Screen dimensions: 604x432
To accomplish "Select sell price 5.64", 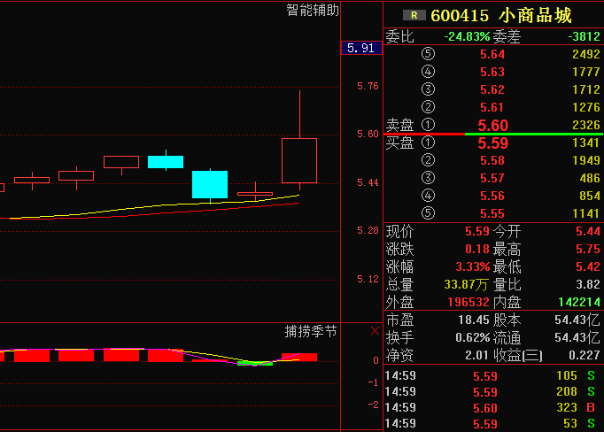I will click(492, 54).
